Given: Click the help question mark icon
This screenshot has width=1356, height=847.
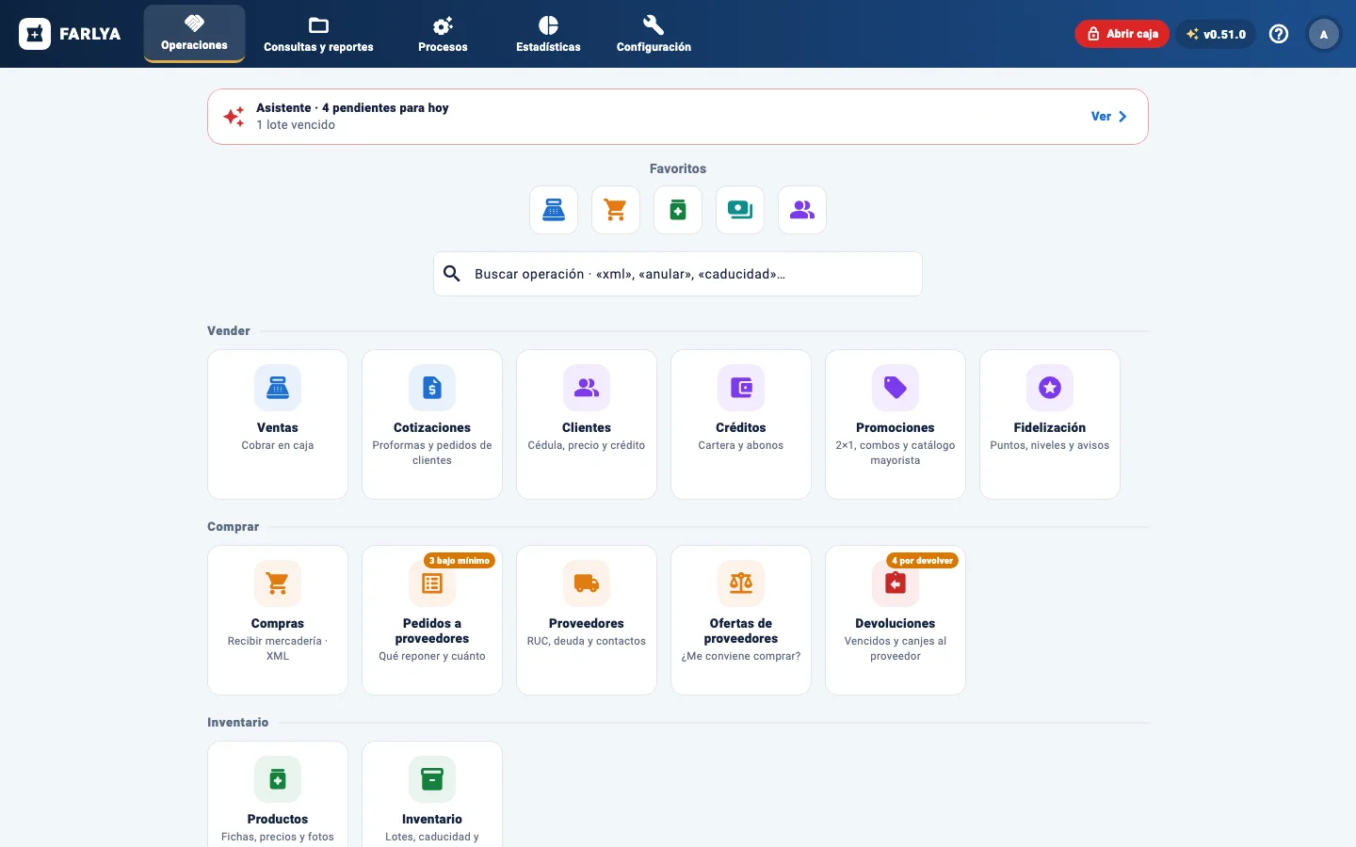Looking at the screenshot, I should coord(1279,34).
